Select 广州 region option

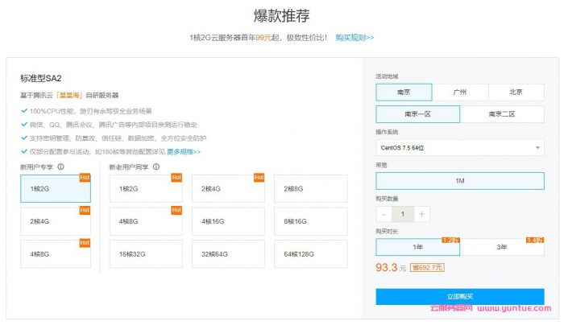(x=459, y=93)
